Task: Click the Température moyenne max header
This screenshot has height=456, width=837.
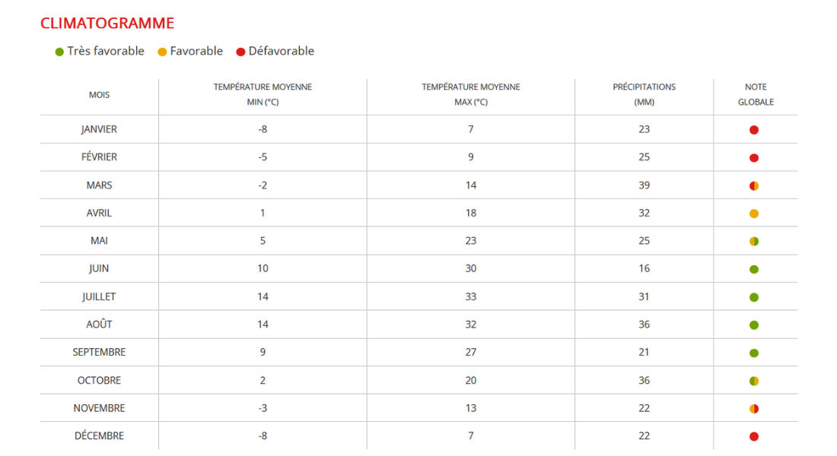Action: pos(471,94)
